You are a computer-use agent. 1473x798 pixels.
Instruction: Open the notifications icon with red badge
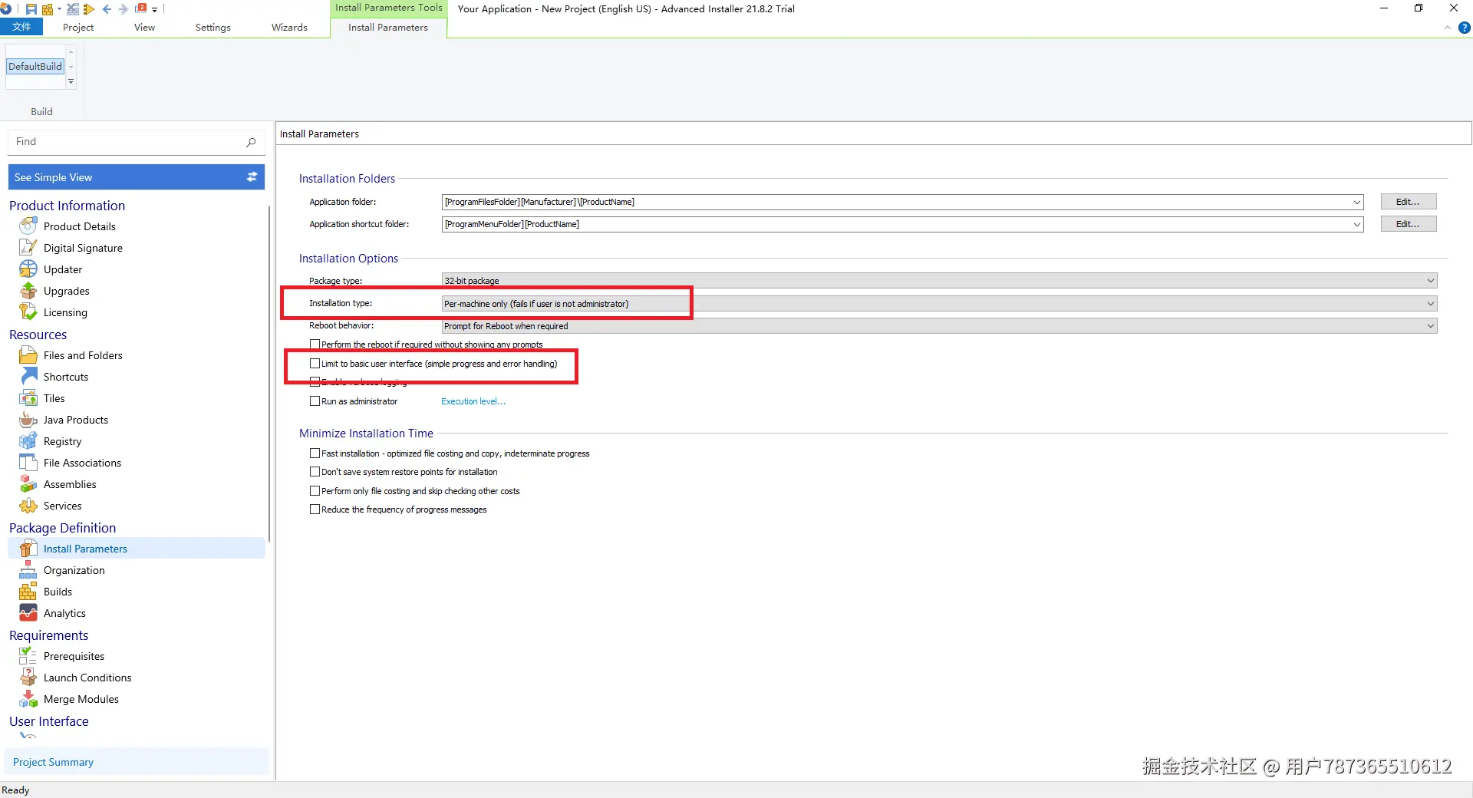(140, 9)
